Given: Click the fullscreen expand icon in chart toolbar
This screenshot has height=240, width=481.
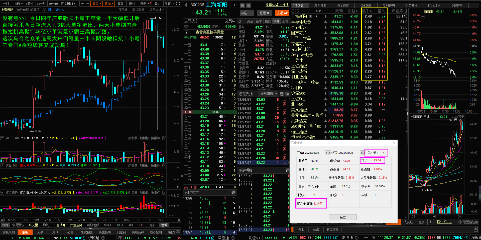Looking at the screenshot, I should (x=178, y=3).
